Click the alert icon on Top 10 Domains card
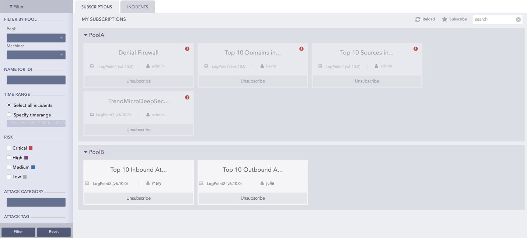Image resolution: width=527 pixels, height=238 pixels. (x=301, y=48)
